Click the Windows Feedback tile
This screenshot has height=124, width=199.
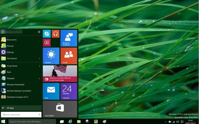pos(69,38)
